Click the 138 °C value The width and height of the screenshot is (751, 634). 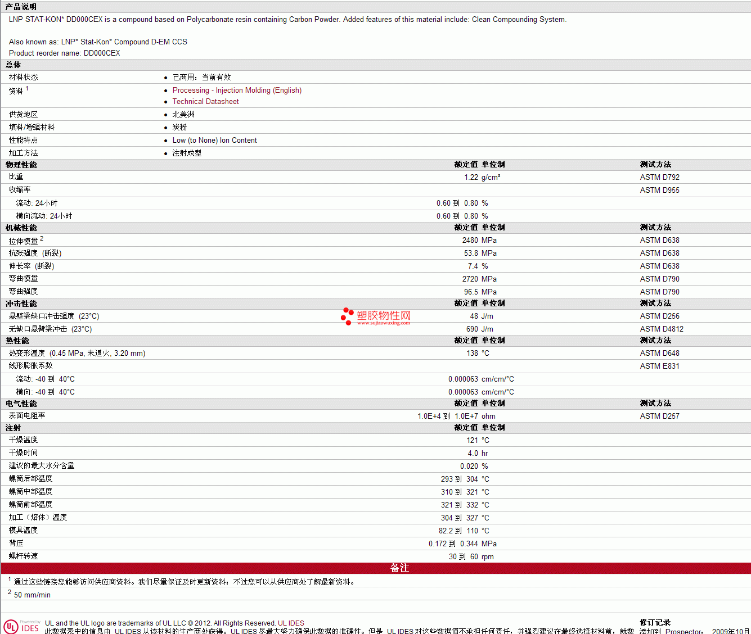tap(478, 354)
